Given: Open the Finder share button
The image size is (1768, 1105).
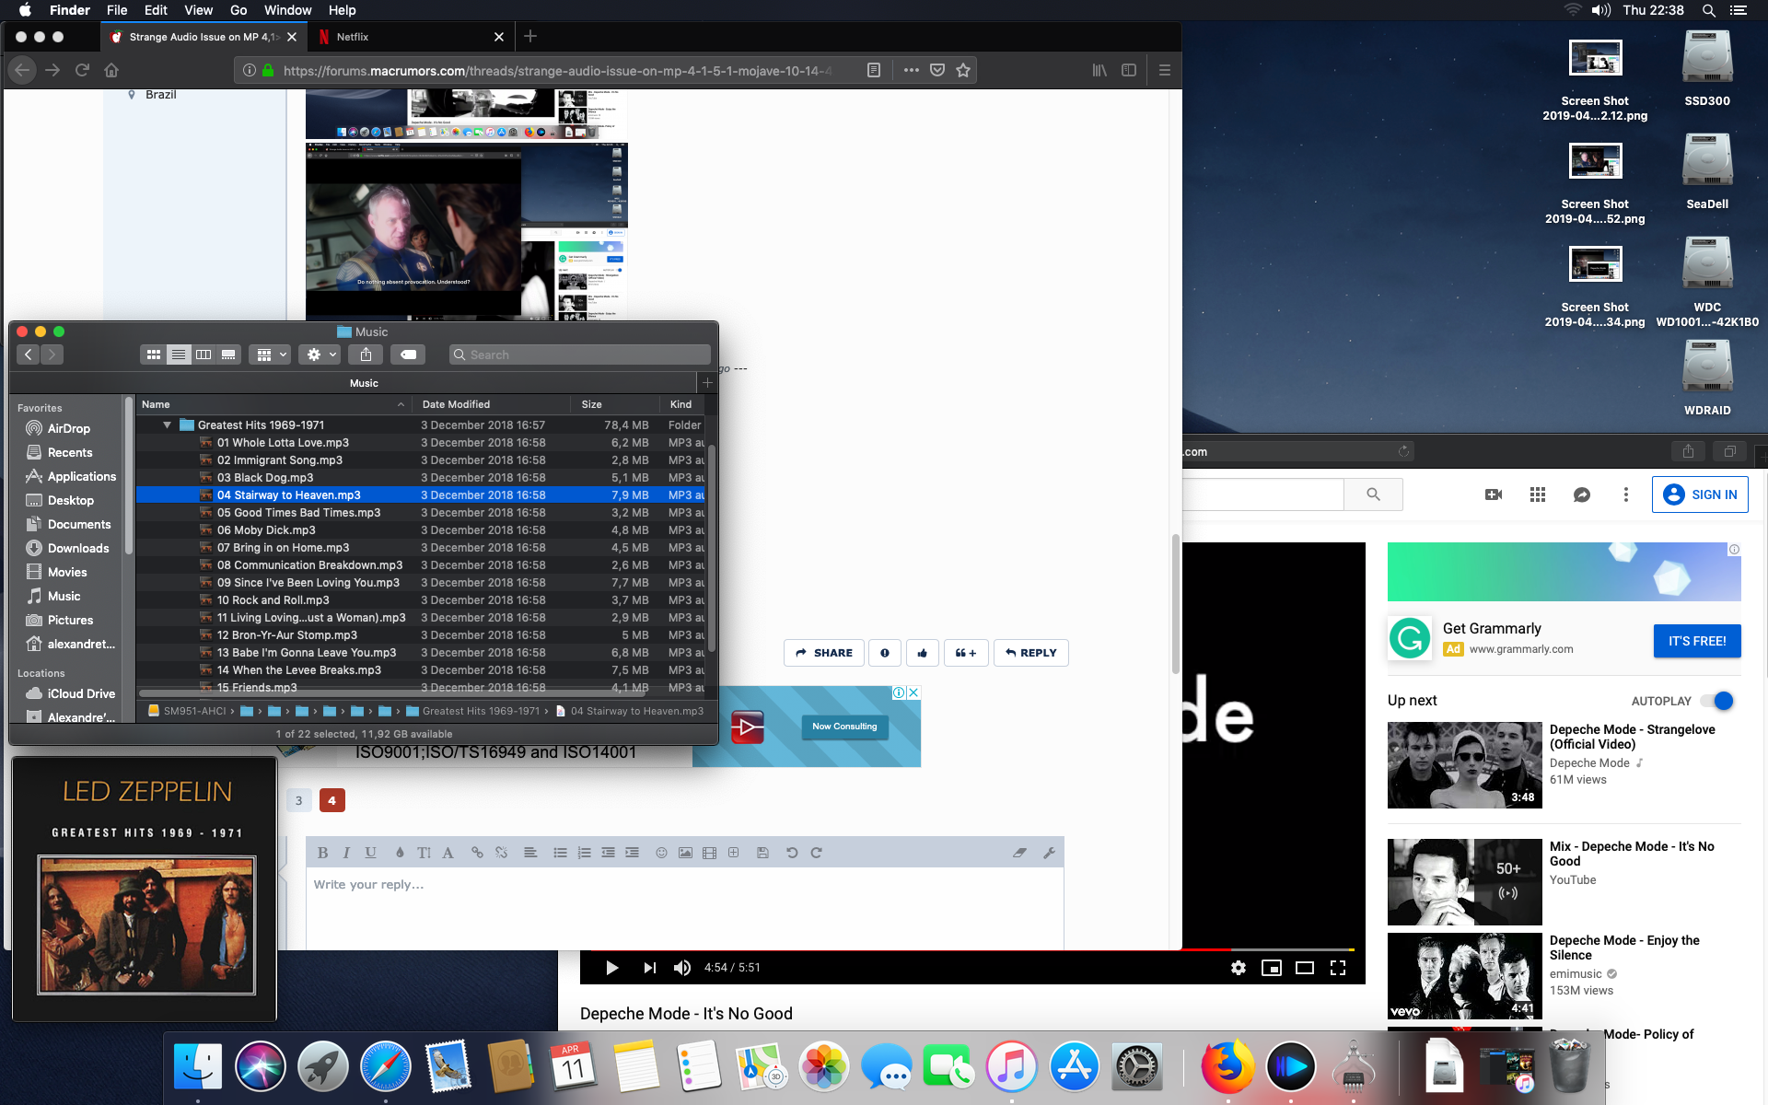Looking at the screenshot, I should pos(366,355).
